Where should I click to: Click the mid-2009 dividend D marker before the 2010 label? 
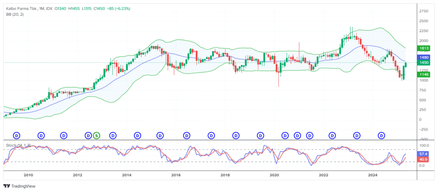tap(17, 135)
